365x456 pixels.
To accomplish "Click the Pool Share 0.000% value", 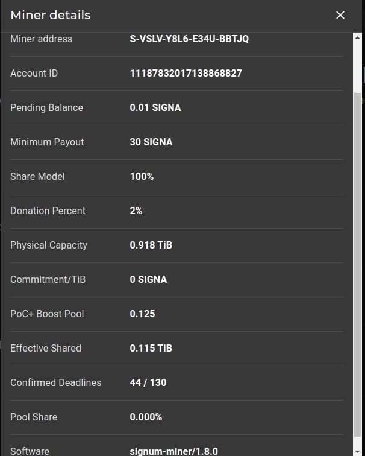I will click(x=146, y=417).
